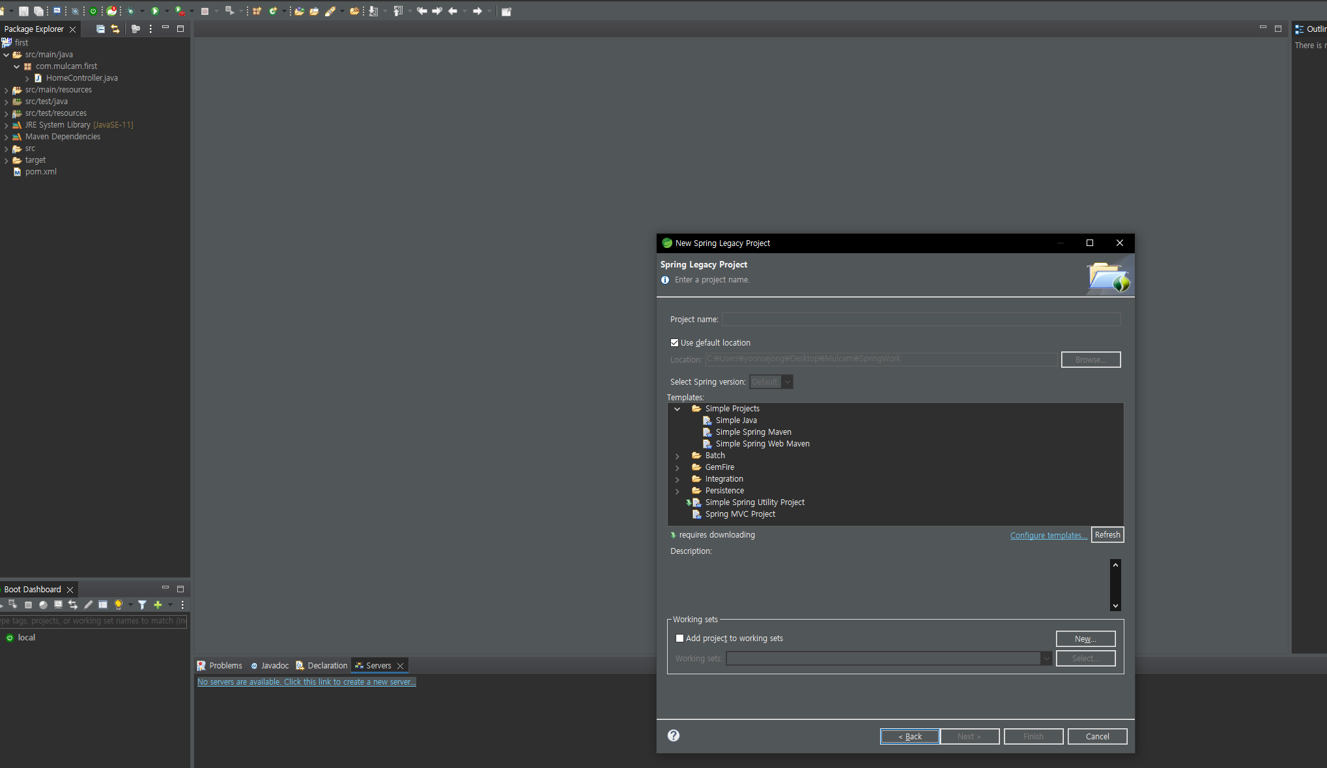Select the Simple Spring Web Maven template
This screenshot has width=1327, height=768.
pyautogui.click(x=762, y=444)
